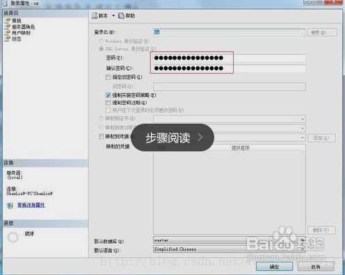Uncheck the 强制实施密码策略 checkbox

(108, 95)
